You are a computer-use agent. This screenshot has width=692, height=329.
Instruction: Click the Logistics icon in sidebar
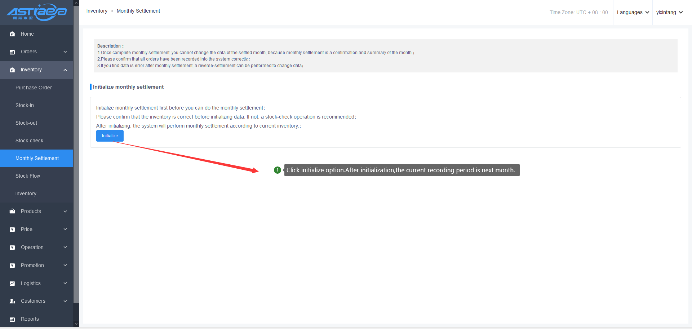click(12, 284)
